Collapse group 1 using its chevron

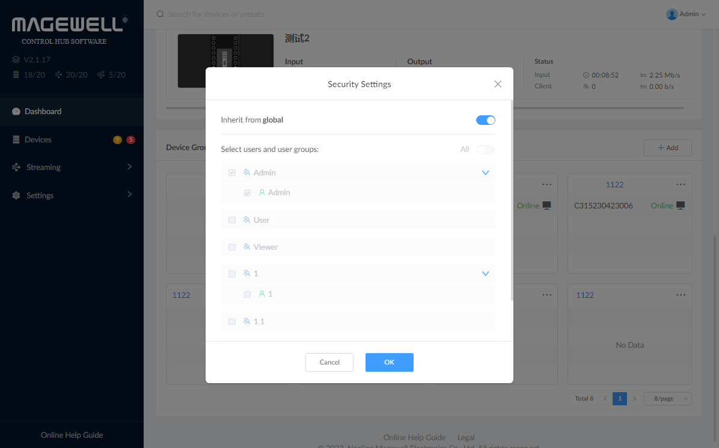coord(485,273)
